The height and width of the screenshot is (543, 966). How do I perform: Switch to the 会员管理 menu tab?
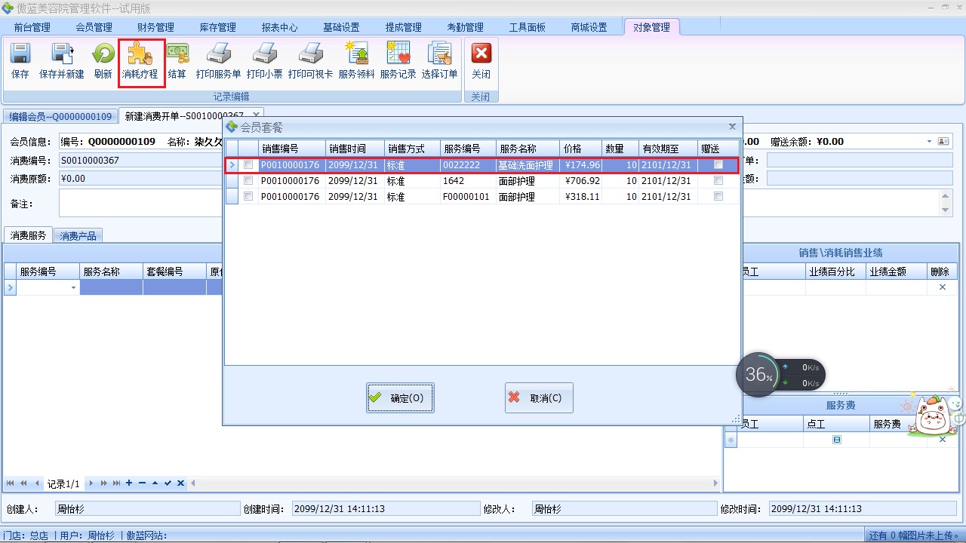[94, 27]
